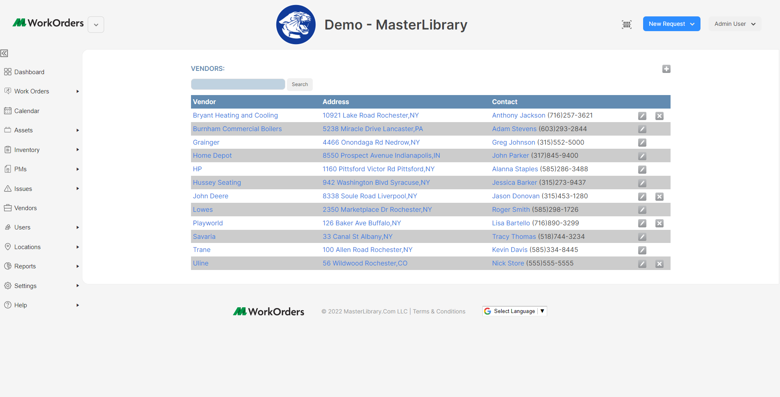
Task: Expand the Issues submenu arrow
Action: click(x=77, y=189)
